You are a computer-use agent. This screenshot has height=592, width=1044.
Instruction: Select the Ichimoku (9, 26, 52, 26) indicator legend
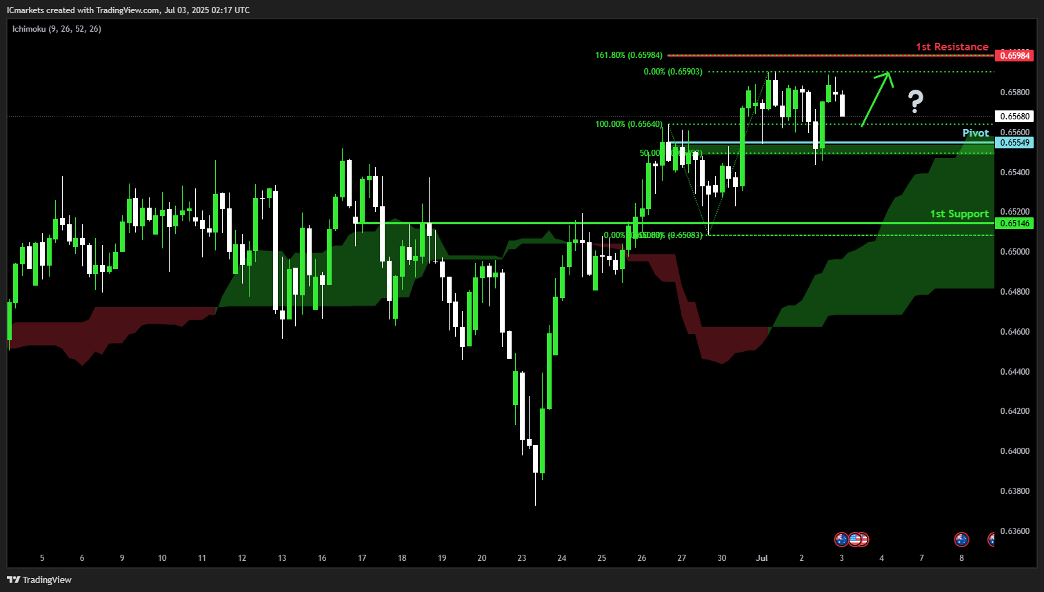(57, 29)
